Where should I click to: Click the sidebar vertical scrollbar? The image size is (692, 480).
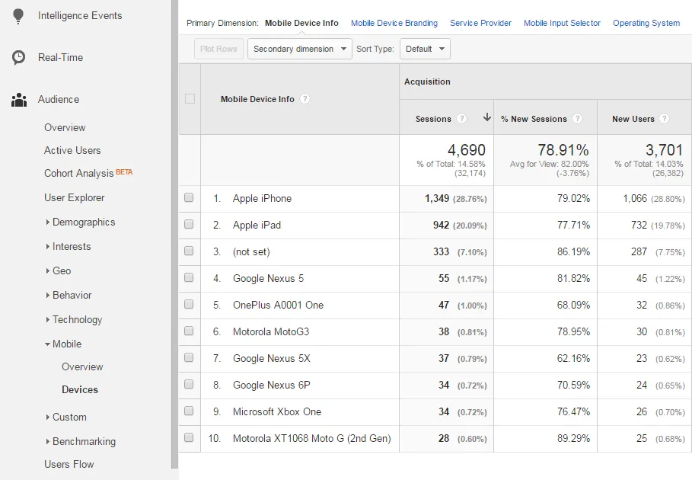tap(174, 229)
